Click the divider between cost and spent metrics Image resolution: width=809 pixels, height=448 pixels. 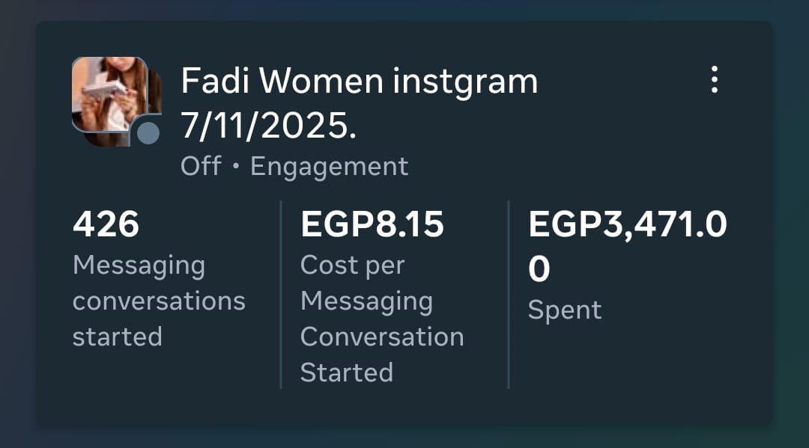coord(509,294)
